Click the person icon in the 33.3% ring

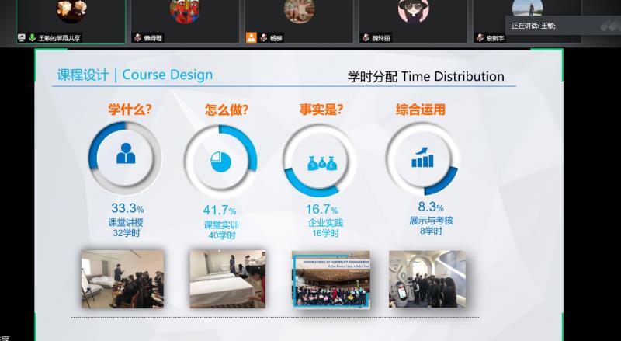coord(126,154)
